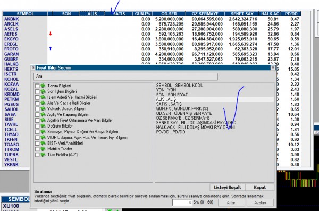Viewport: 319px width, 211px height.
Task: Click folder icon for Tüm Fieldlar (A-Z)
Action: tap(43, 155)
